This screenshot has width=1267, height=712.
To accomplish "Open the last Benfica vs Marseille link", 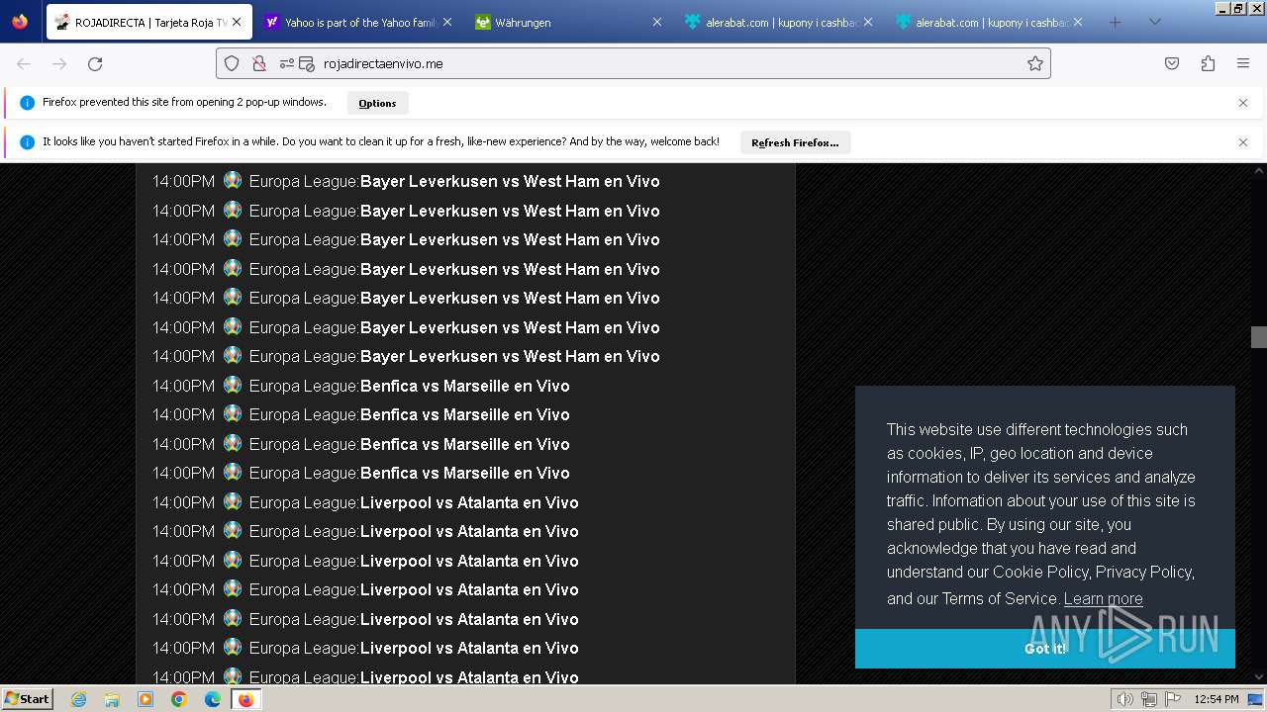I will tap(465, 473).
